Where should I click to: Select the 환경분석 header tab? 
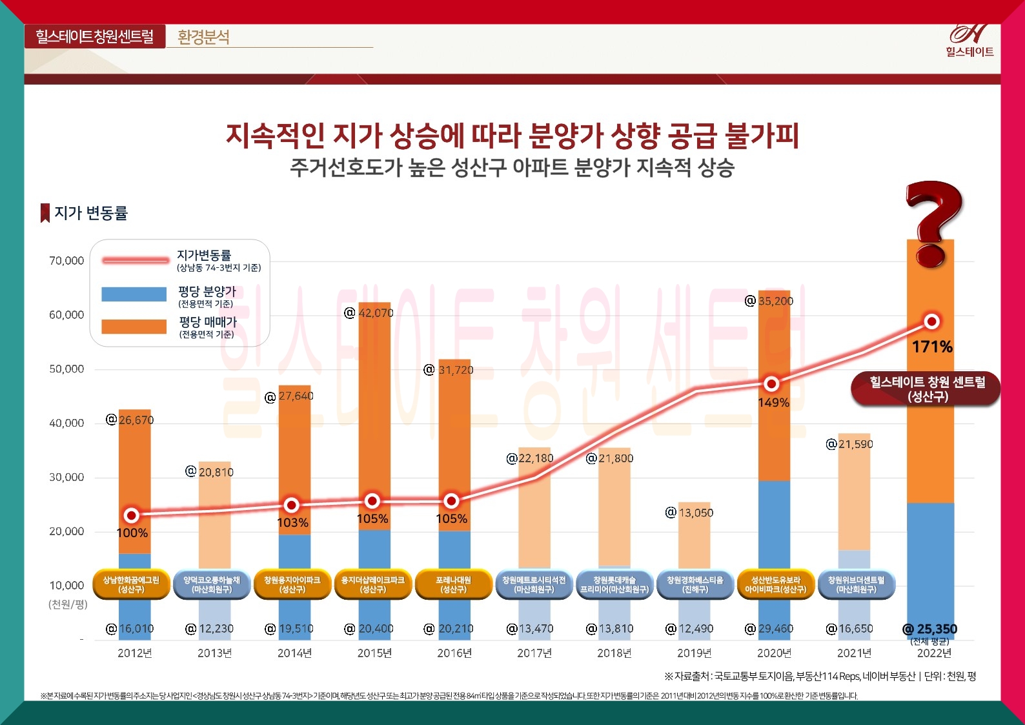tap(204, 37)
